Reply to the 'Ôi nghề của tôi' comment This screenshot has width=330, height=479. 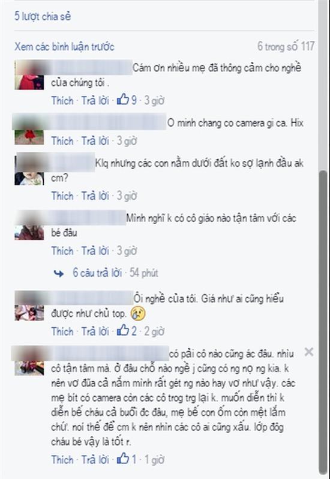[95, 331]
